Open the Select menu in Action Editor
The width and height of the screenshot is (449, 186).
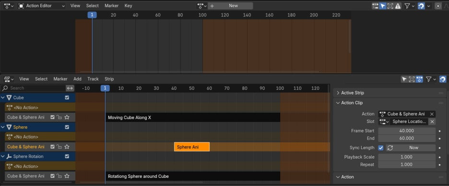[x=92, y=6]
